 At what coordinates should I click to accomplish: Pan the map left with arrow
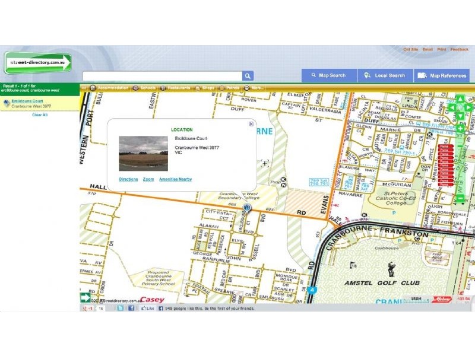click(452, 107)
